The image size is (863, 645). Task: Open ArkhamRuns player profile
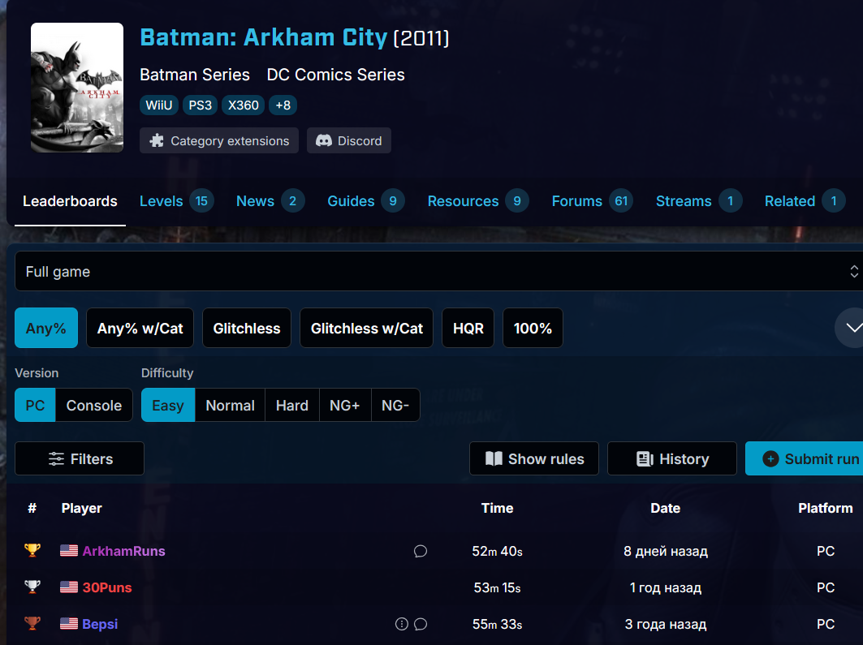pyautogui.click(x=124, y=551)
